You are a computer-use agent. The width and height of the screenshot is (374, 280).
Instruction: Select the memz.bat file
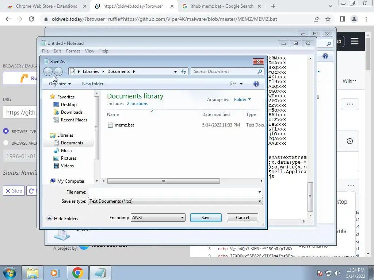(x=124, y=125)
